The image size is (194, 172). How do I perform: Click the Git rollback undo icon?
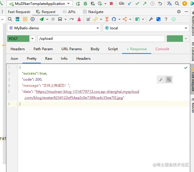coord(160,3)
